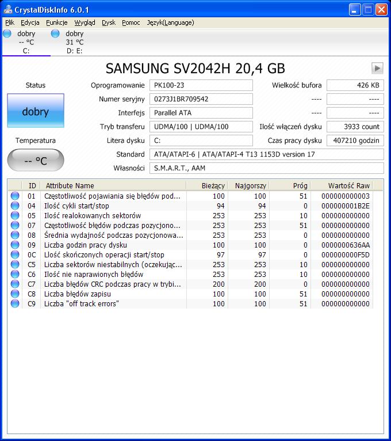Viewport: 391px width, 441px height.
Task: Click status orb for attribute C9
Action: point(15,304)
